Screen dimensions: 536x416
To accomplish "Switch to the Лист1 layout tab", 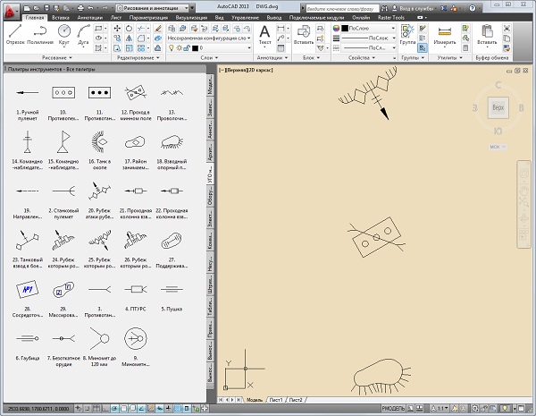I will tap(277, 399).
